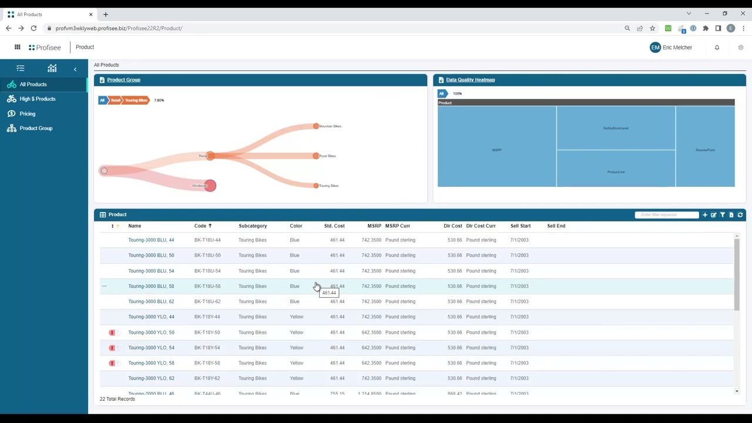This screenshot has height=423, width=752.
Task: Click the validation error icon on Touring-3000 YLO, 54
Action: 112,348
